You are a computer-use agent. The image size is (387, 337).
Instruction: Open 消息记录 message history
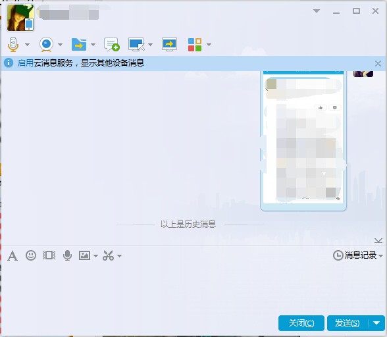355,255
